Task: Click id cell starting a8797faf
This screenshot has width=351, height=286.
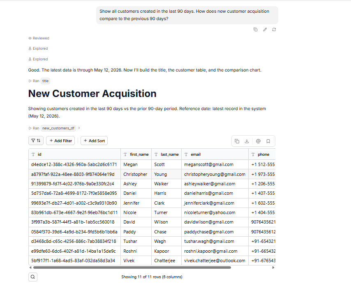Action: [x=74, y=174]
